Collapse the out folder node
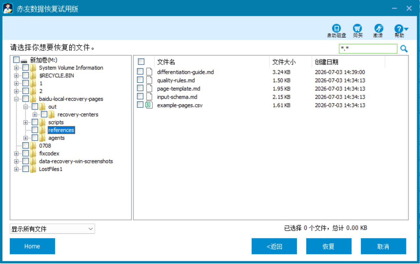Viewport: 420px width, 264px height. (x=25, y=107)
